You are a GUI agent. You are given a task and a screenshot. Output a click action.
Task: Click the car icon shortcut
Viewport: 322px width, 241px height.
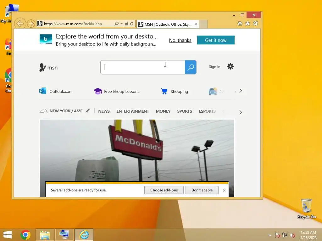(213, 91)
